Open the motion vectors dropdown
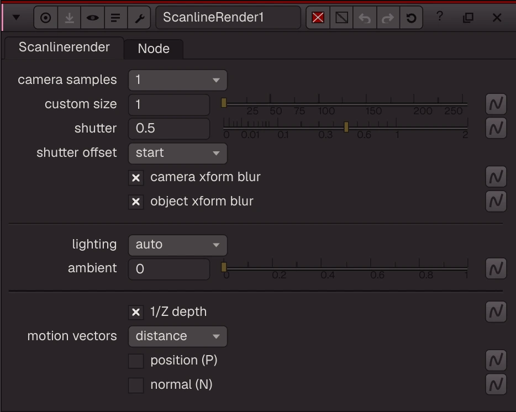Image resolution: width=516 pixels, height=412 pixels. pyautogui.click(x=178, y=336)
